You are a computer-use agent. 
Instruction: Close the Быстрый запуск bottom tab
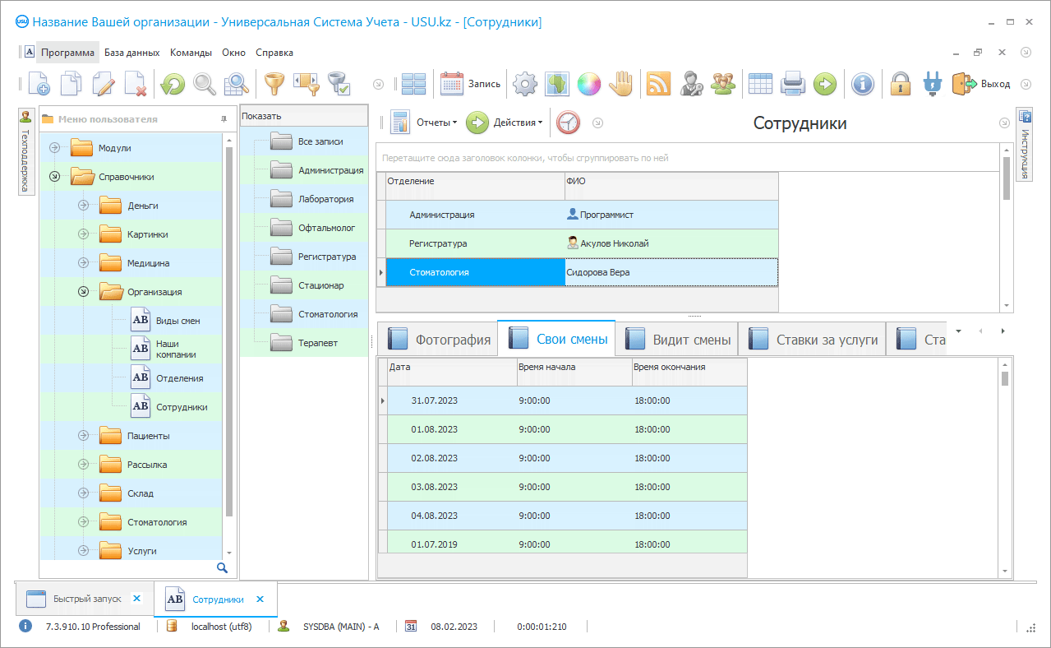[x=137, y=599]
